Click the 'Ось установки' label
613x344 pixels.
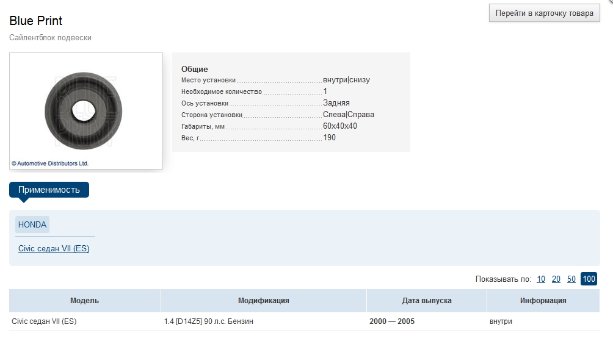click(x=205, y=103)
